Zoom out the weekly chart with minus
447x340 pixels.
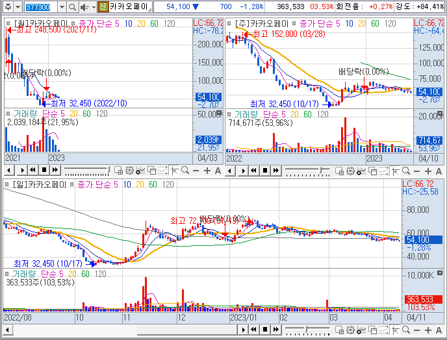tap(416, 171)
